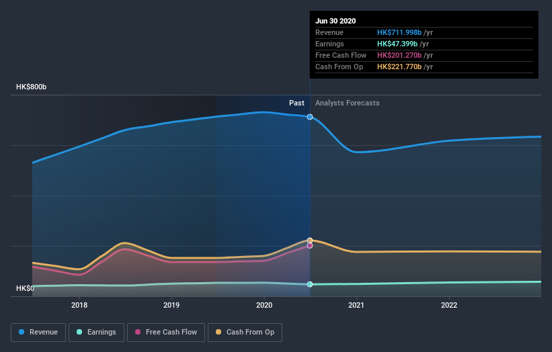Toggle the Free Cash Flow legend button
Viewport: 552px width, 352px height.
tap(166, 333)
